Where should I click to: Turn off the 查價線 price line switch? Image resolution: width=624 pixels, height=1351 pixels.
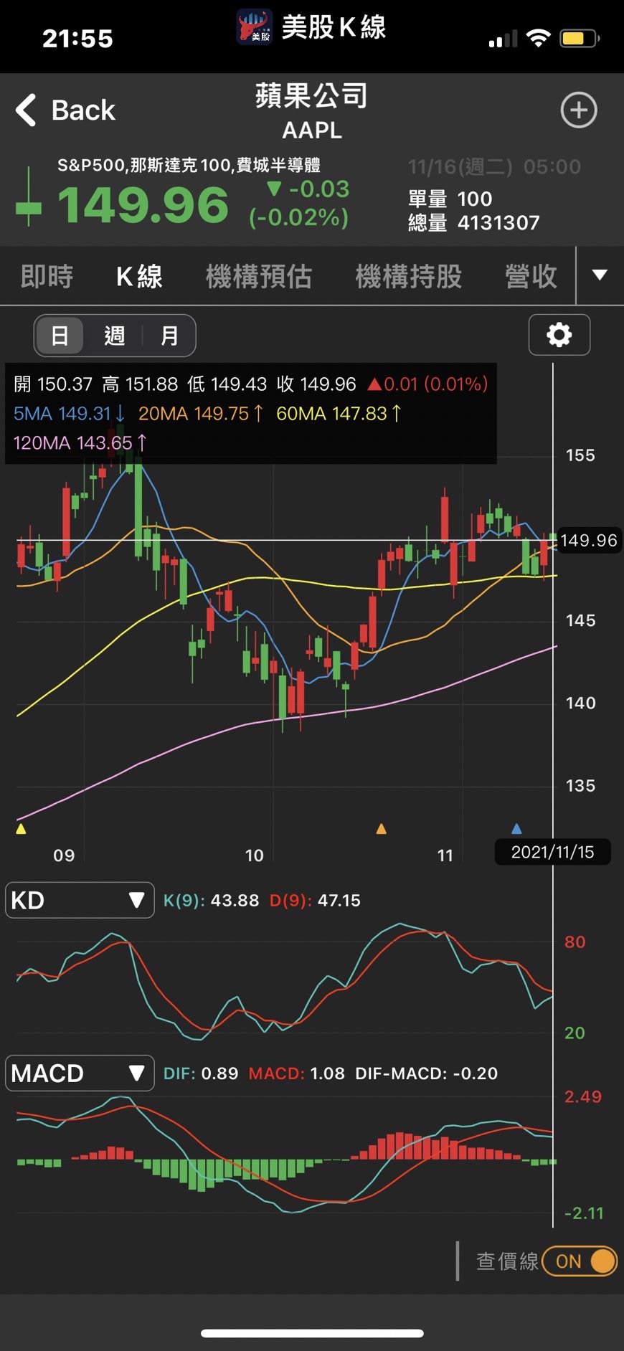point(580,1261)
